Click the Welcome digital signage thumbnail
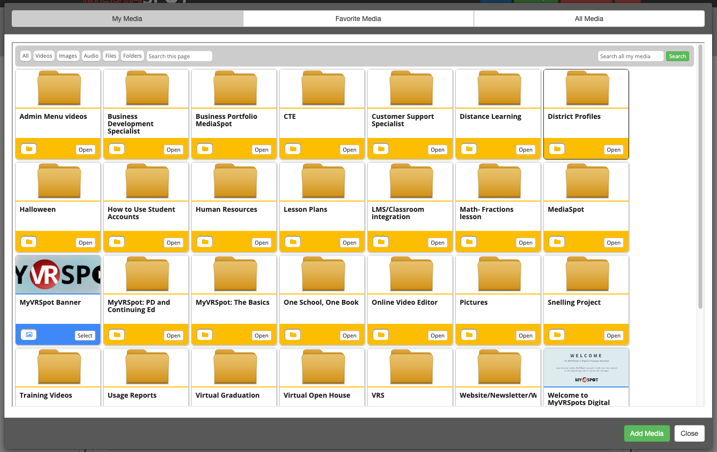717x452 pixels. tap(586, 367)
